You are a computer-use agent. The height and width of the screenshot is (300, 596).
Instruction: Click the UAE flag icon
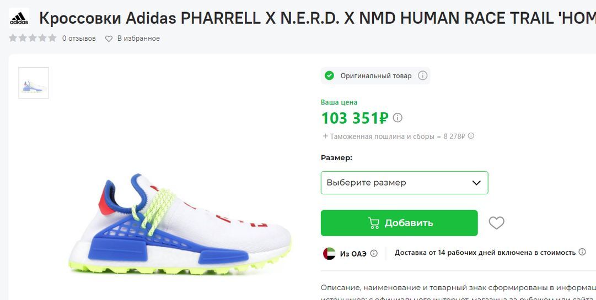click(x=329, y=253)
